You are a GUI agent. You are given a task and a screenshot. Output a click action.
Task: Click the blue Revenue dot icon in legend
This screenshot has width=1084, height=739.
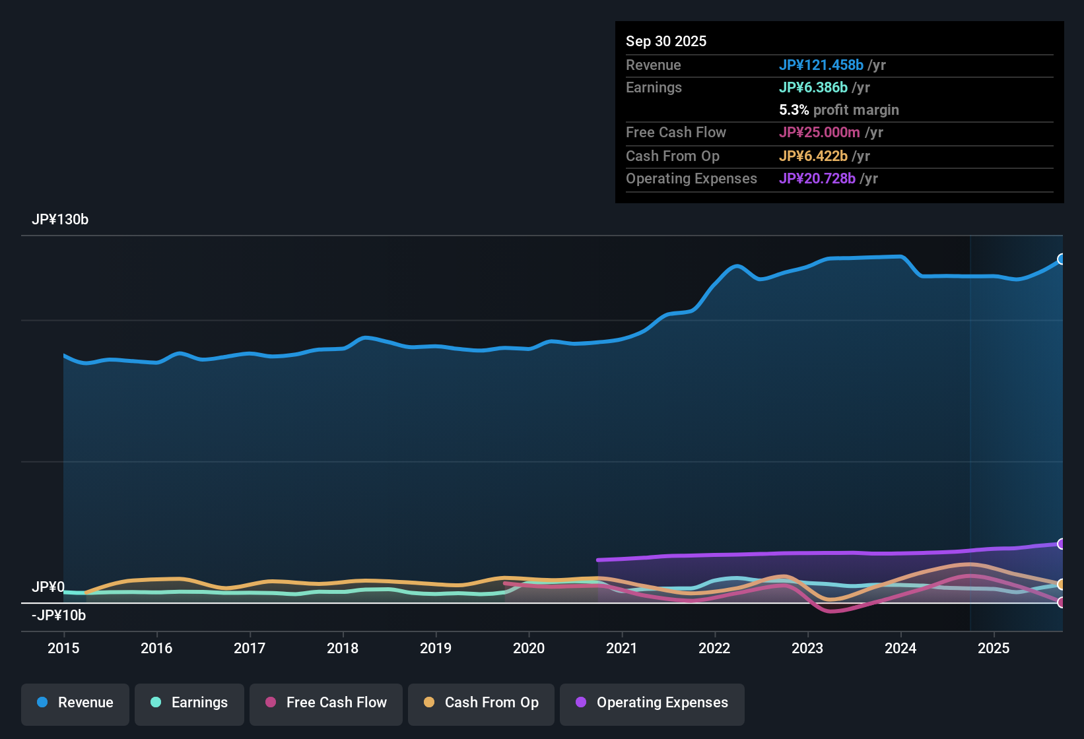pos(42,703)
